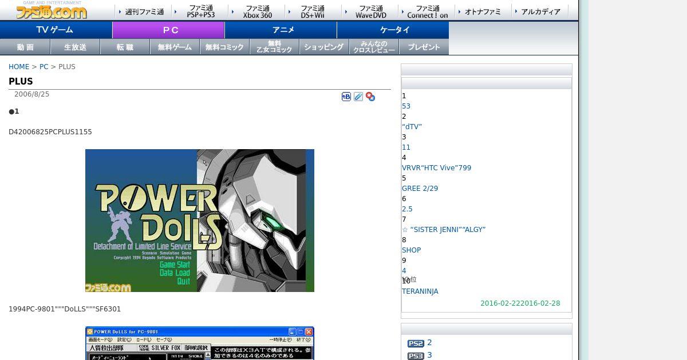Click the PS3 platform badge icon
Viewport: 687px width, 360px height.
click(416, 356)
